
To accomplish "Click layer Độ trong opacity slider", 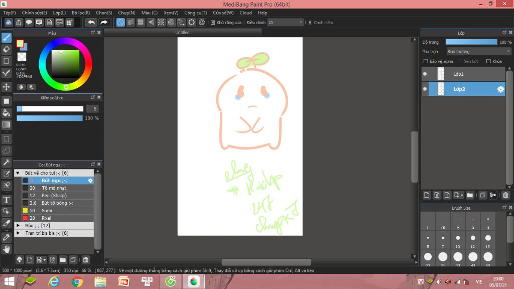I will coord(471,42).
